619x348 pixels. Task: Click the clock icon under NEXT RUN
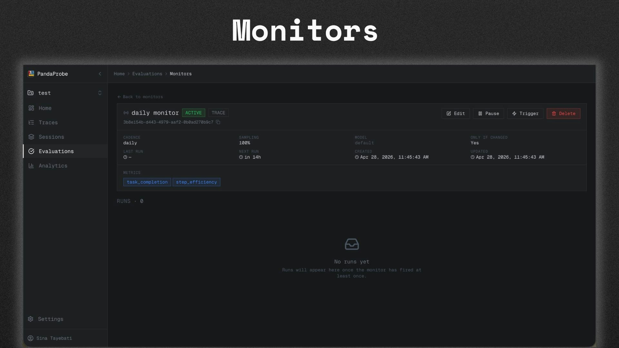(241, 157)
